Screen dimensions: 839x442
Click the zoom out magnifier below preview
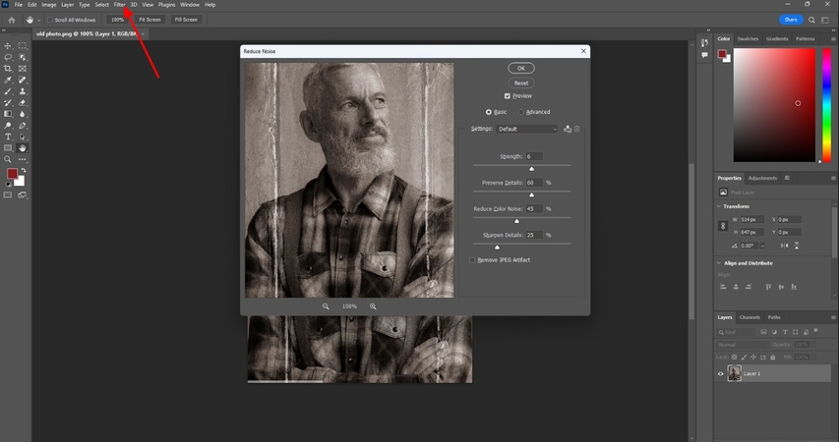(x=326, y=306)
